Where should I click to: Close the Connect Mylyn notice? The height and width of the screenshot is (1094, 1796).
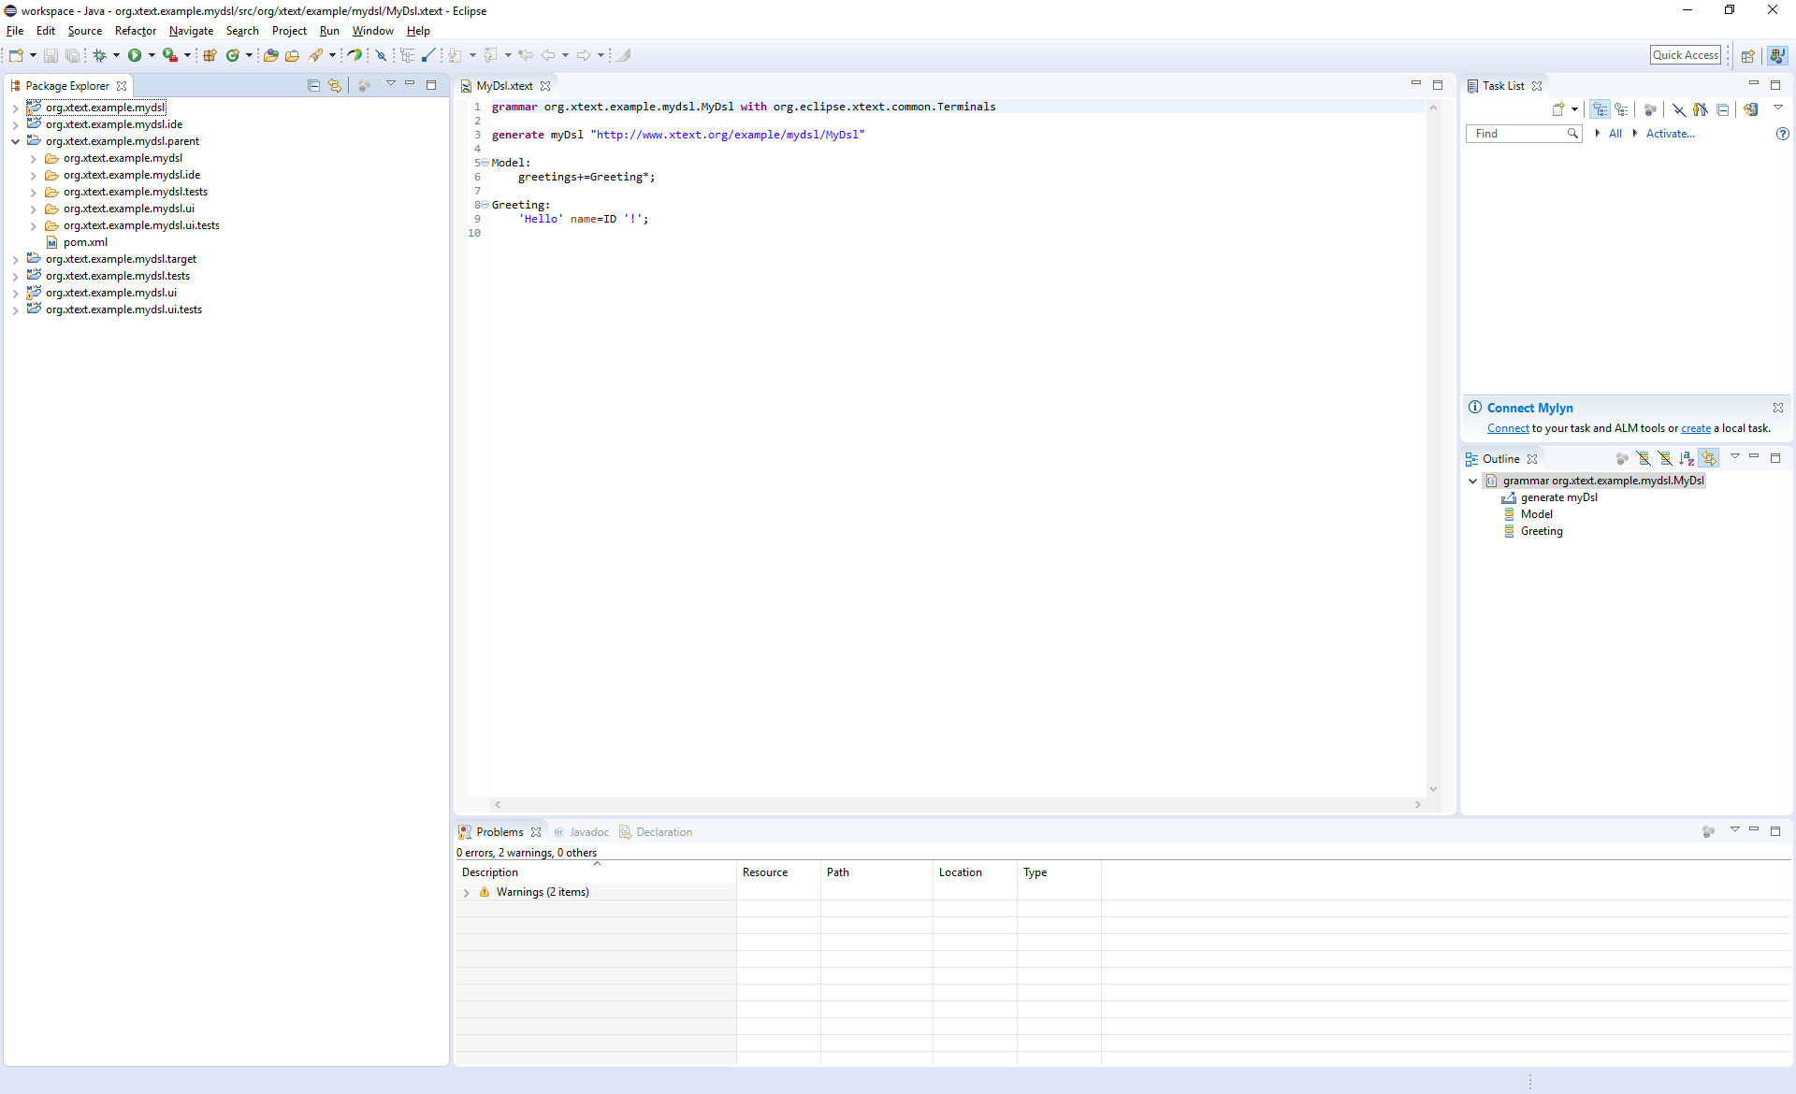point(1778,408)
